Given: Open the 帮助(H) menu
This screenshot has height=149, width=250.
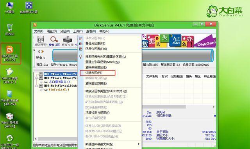Looking at the screenshot, I should tap(104, 31).
